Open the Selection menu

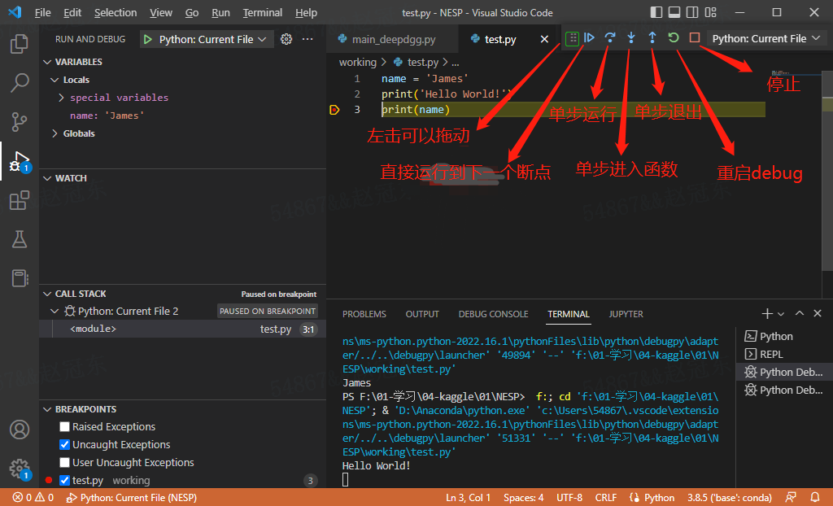(116, 13)
